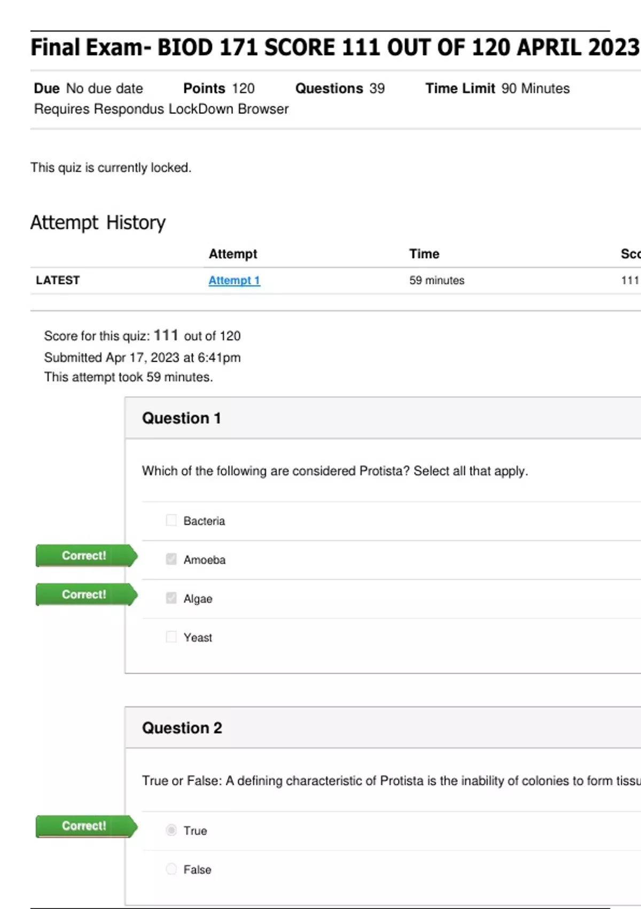Click the Correct! badge beside Amoeba
Image resolution: width=641 pixels, height=909 pixels.
click(84, 556)
